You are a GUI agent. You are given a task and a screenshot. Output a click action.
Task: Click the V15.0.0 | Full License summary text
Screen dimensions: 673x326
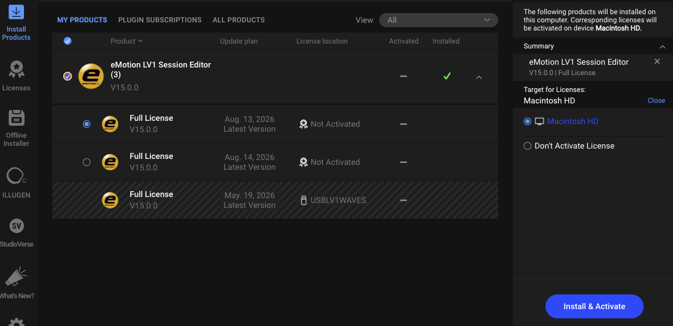click(562, 73)
